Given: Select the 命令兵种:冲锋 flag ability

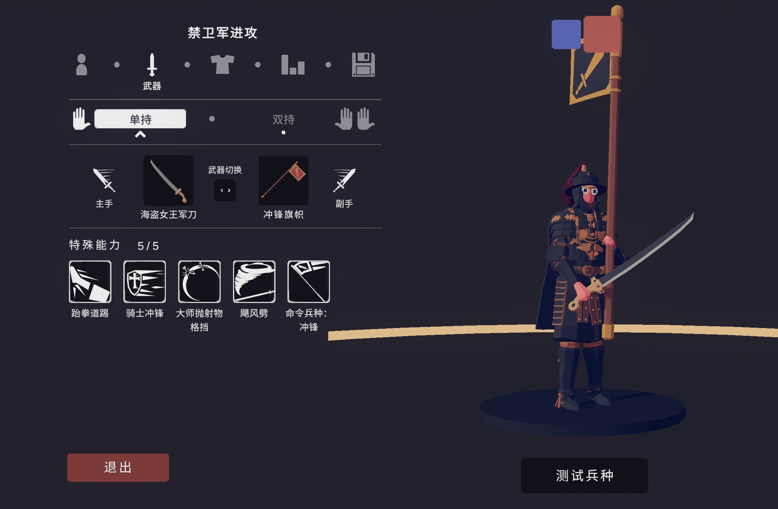Looking at the screenshot, I should click(309, 282).
